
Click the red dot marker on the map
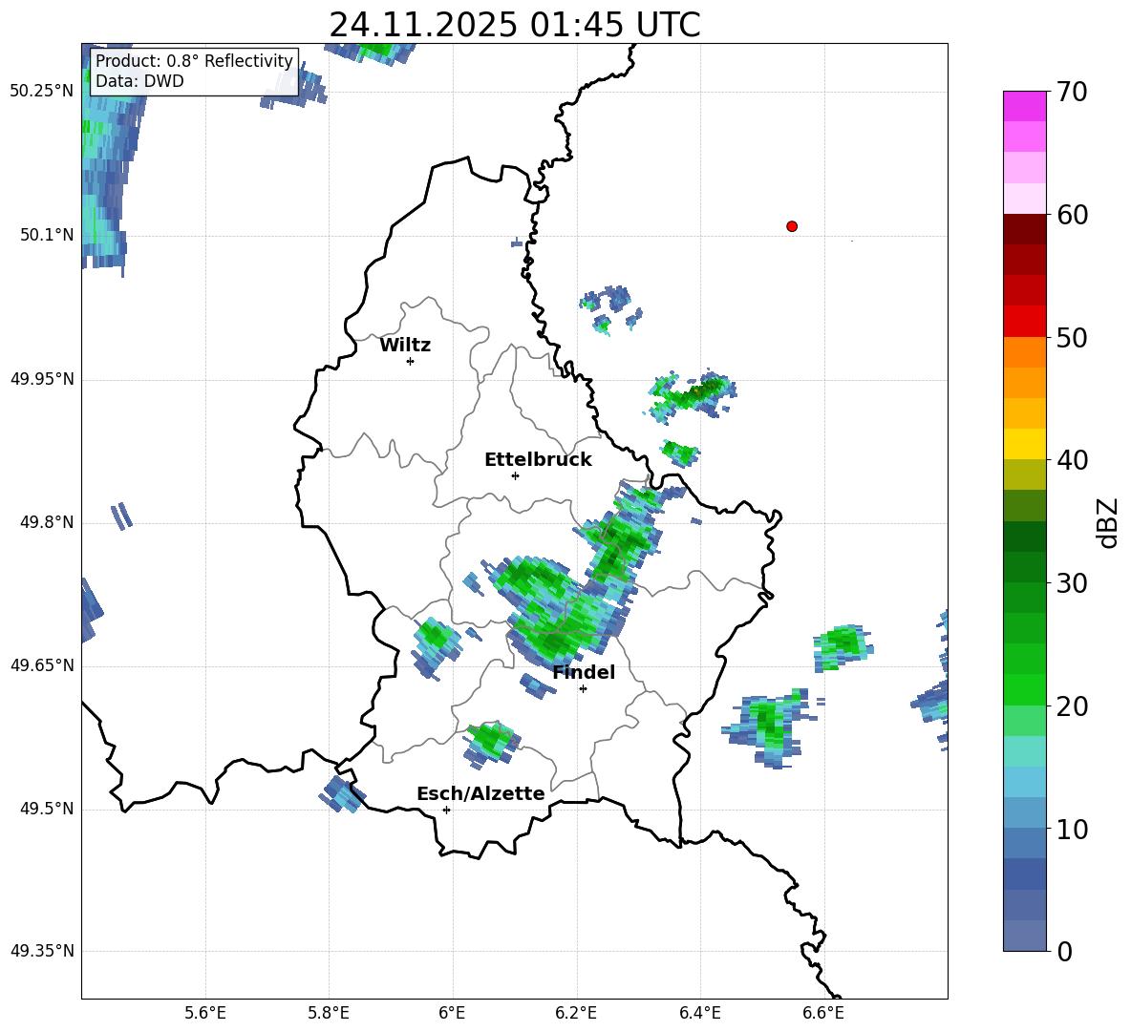coord(792,226)
